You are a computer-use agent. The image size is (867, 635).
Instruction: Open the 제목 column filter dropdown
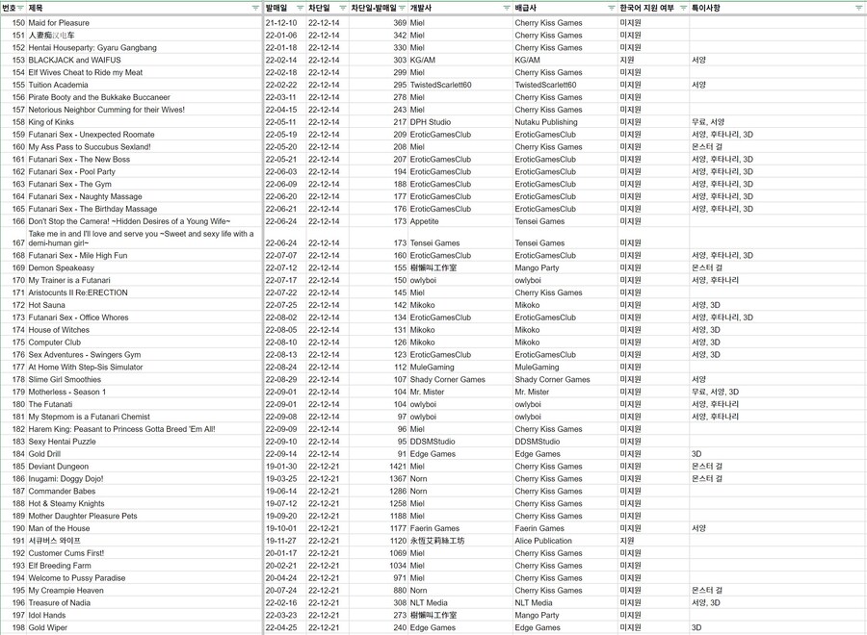pos(255,8)
